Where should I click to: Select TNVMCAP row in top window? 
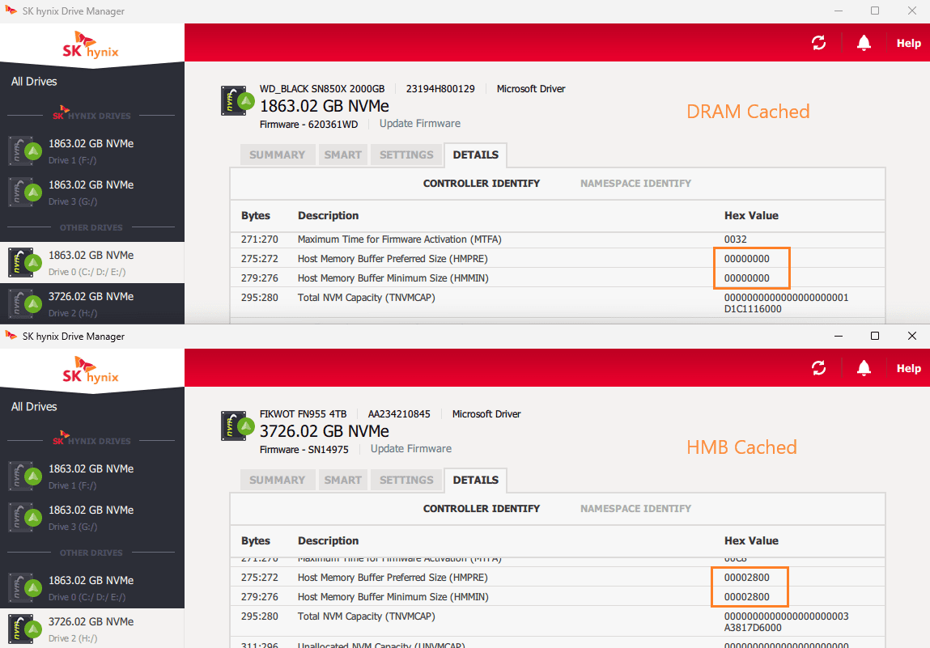coord(558,303)
